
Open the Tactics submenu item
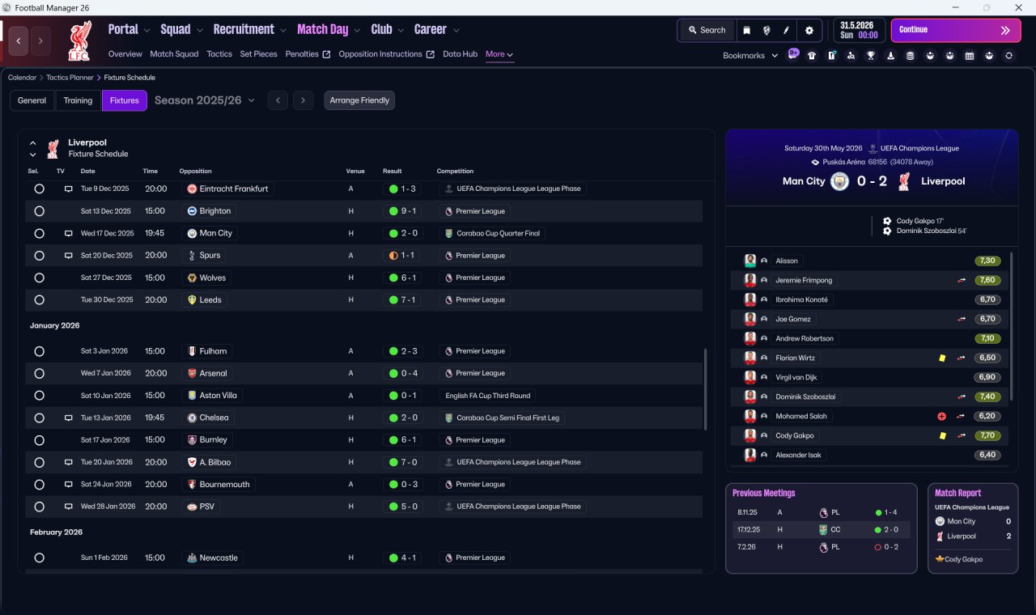tap(219, 54)
